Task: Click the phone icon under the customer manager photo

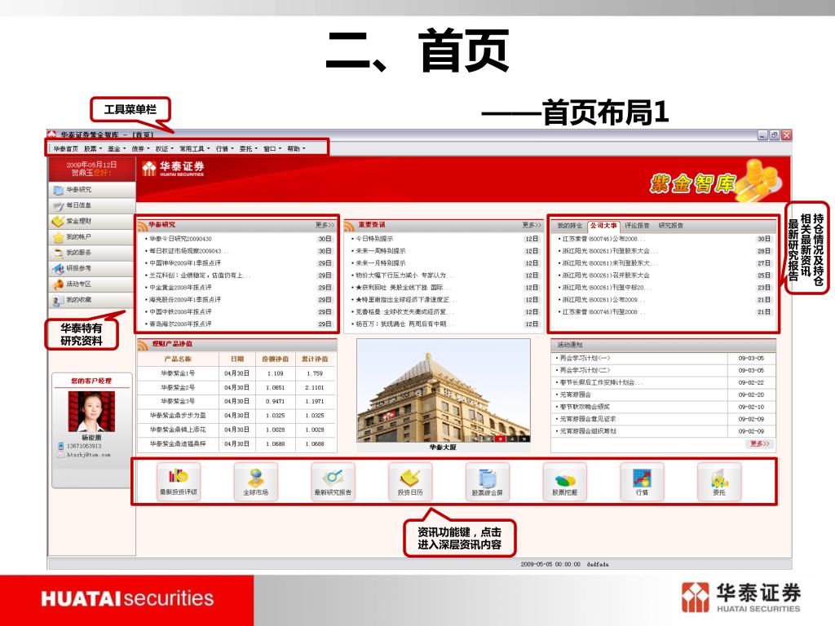Action: [61, 446]
